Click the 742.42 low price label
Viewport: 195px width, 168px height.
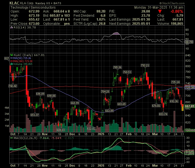pyautogui.click(x=13, y=86)
